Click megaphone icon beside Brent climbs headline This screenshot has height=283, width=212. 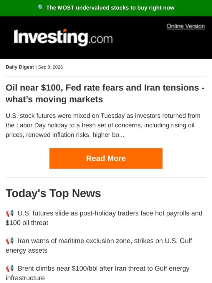(x=10, y=268)
